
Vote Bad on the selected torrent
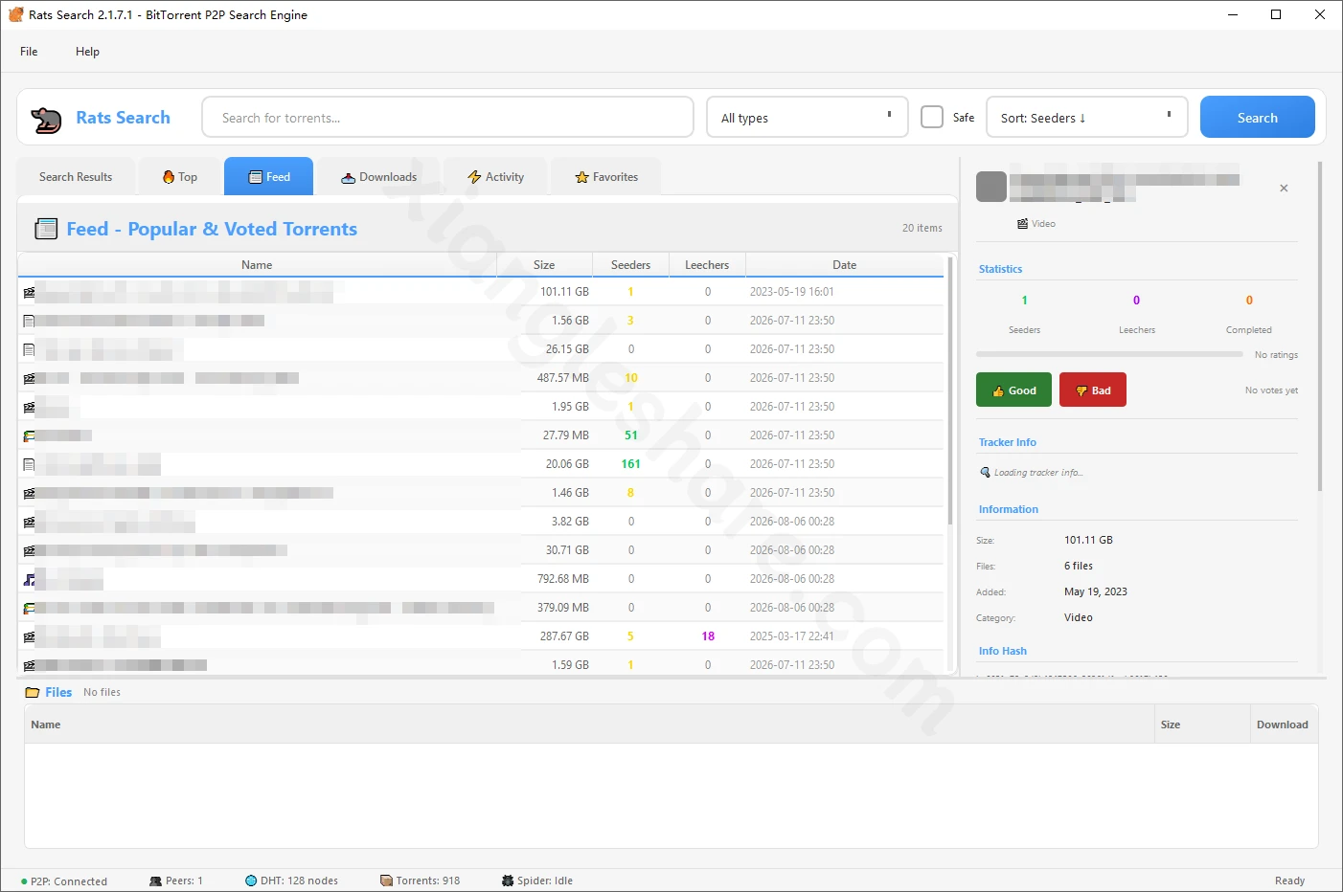(1092, 390)
